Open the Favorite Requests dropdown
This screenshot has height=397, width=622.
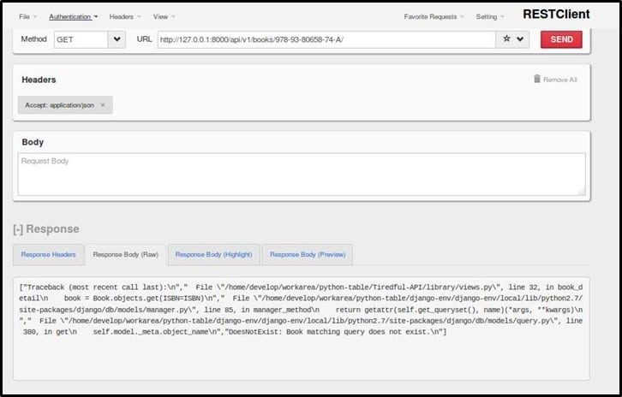coord(434,16)
